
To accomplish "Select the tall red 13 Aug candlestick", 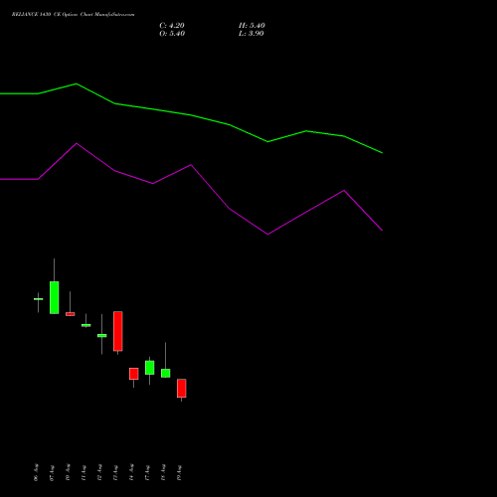I will click(x=118, y=331).
